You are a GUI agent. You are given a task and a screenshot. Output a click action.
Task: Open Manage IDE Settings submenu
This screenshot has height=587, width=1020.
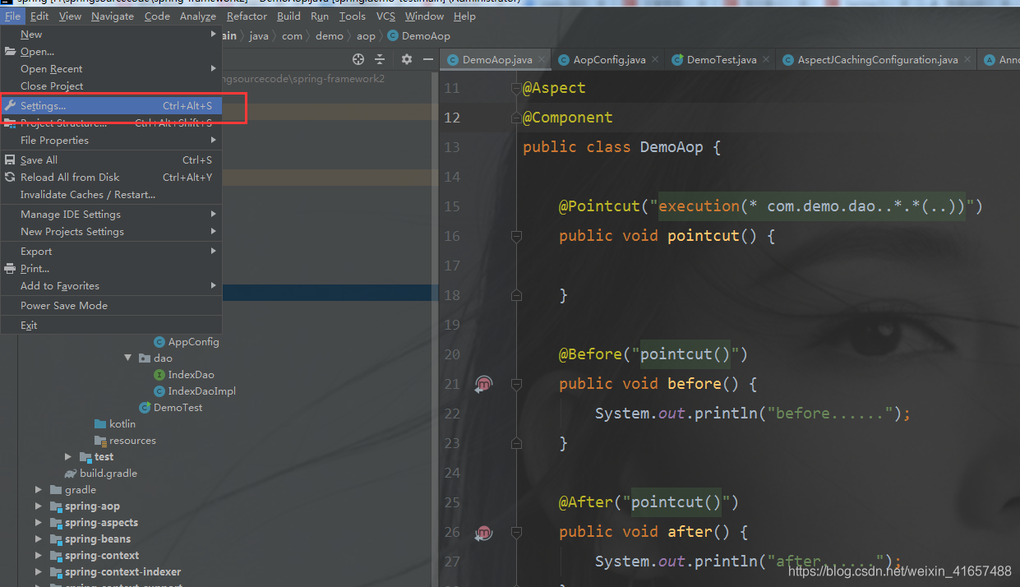click(111, 215)
